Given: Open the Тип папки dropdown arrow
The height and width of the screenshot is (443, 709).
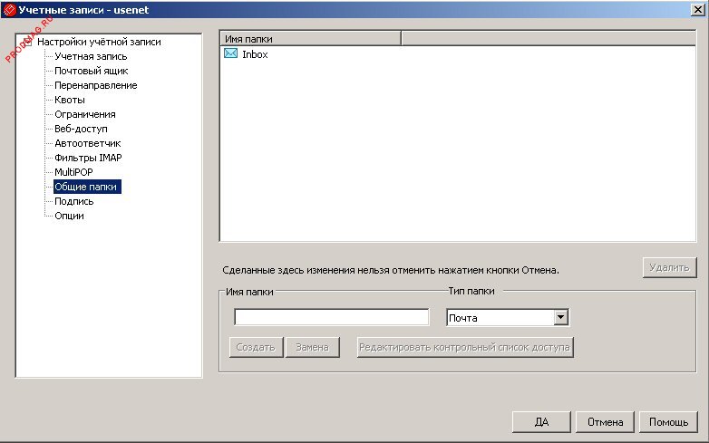Looking at the screenshot, I should coord(560,318).
